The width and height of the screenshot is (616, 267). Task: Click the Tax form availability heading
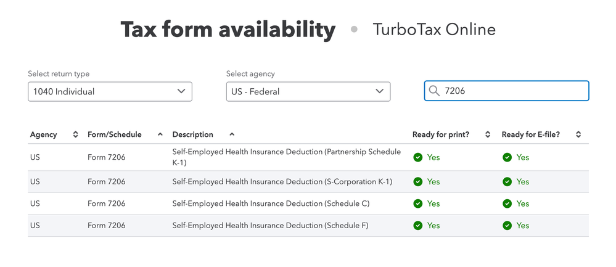point(228,30)
